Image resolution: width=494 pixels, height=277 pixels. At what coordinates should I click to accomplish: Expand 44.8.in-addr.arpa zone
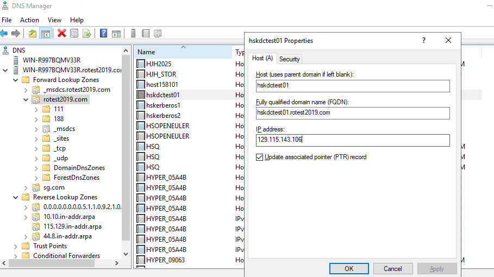coord(26,236)
